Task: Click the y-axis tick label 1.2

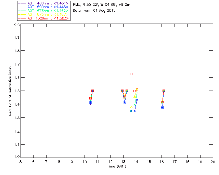Action: click(17, 131)
